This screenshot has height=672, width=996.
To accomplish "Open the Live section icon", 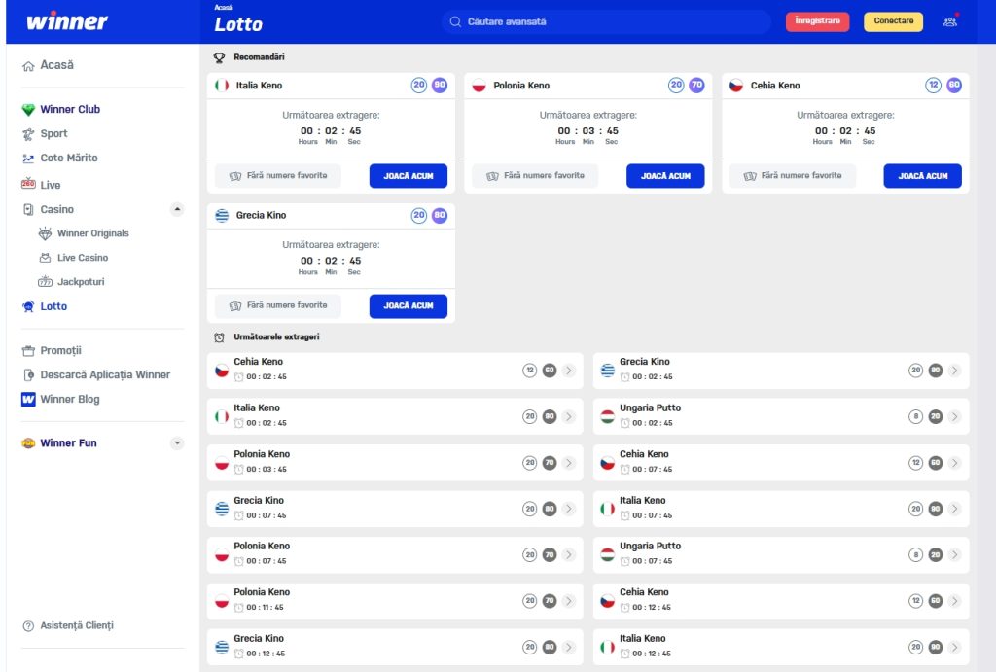I will [x=28, y=184].
